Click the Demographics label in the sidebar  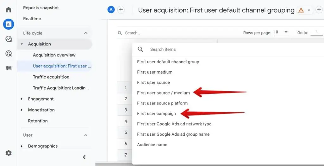pos(43,146)
